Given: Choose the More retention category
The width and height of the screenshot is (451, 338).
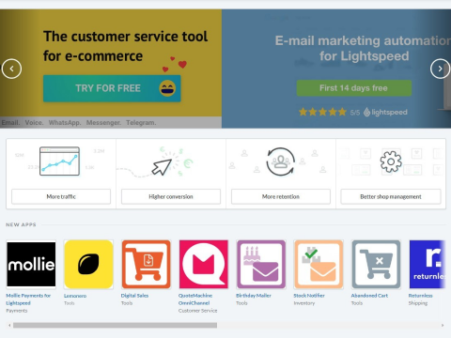Looking at the screenshot, I should click(x=281, y=196).
